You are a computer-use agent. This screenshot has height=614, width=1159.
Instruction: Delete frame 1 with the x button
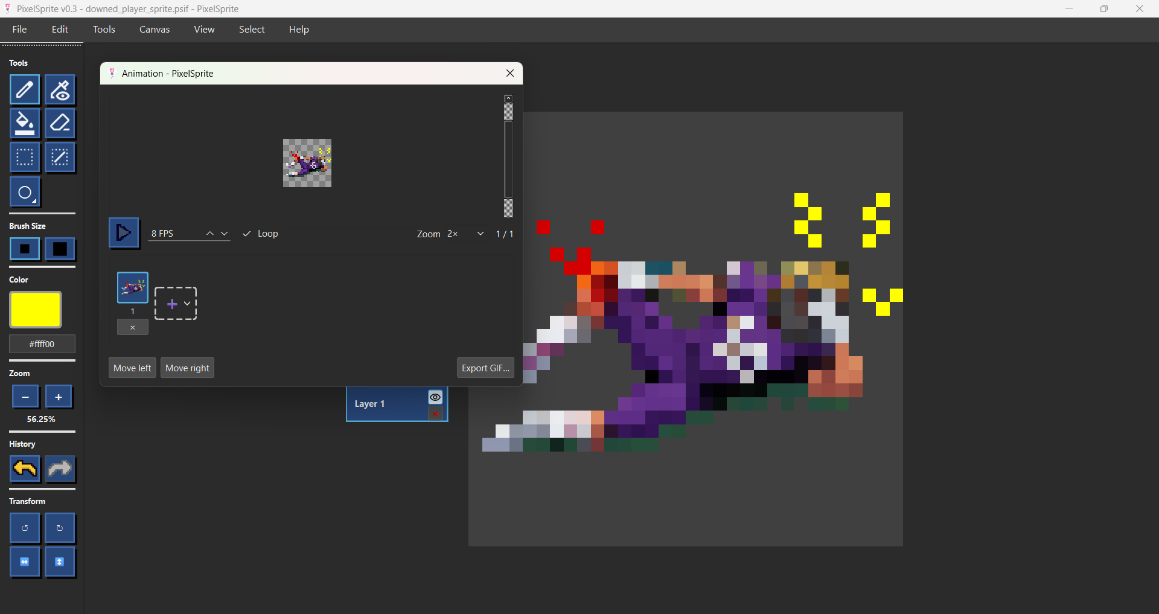[133, 327]
